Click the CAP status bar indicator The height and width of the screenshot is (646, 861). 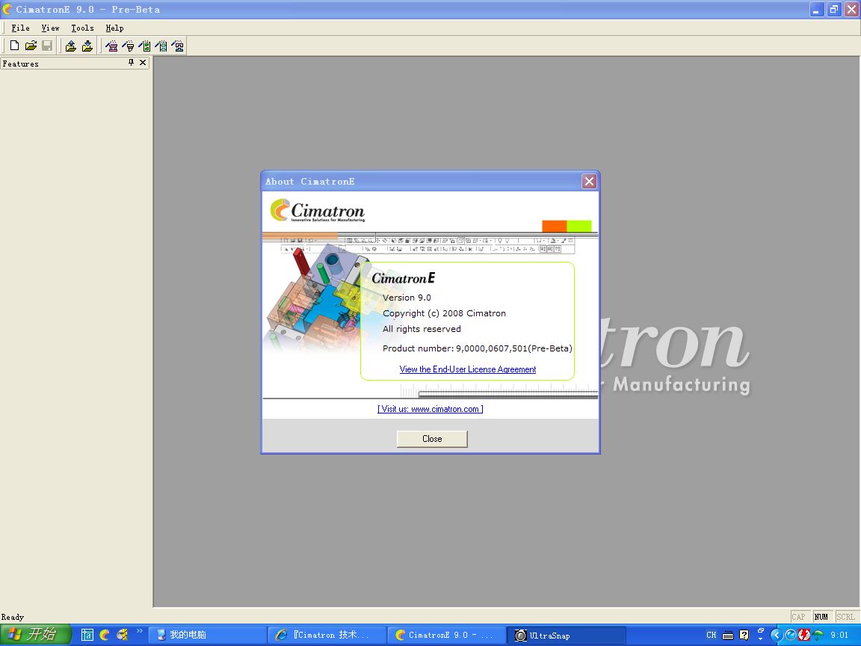point(799,617)
